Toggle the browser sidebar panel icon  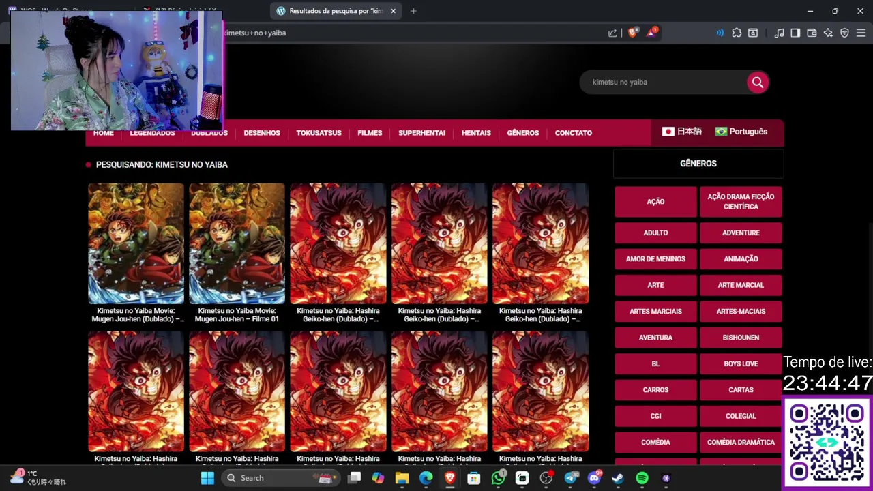click(x=795, y=33)
